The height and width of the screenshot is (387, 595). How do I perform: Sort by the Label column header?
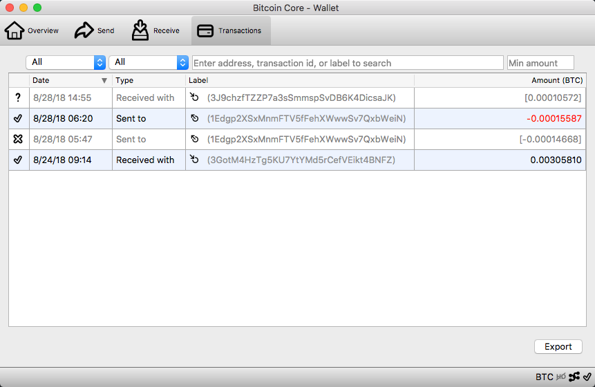pyautogui.click(x=300, y=80)
